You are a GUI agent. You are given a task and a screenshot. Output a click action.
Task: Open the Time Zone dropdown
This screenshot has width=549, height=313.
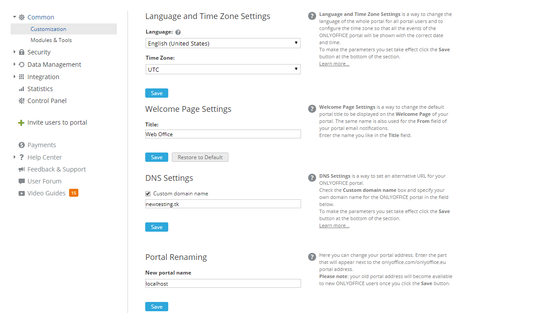[x=223, y=69]
